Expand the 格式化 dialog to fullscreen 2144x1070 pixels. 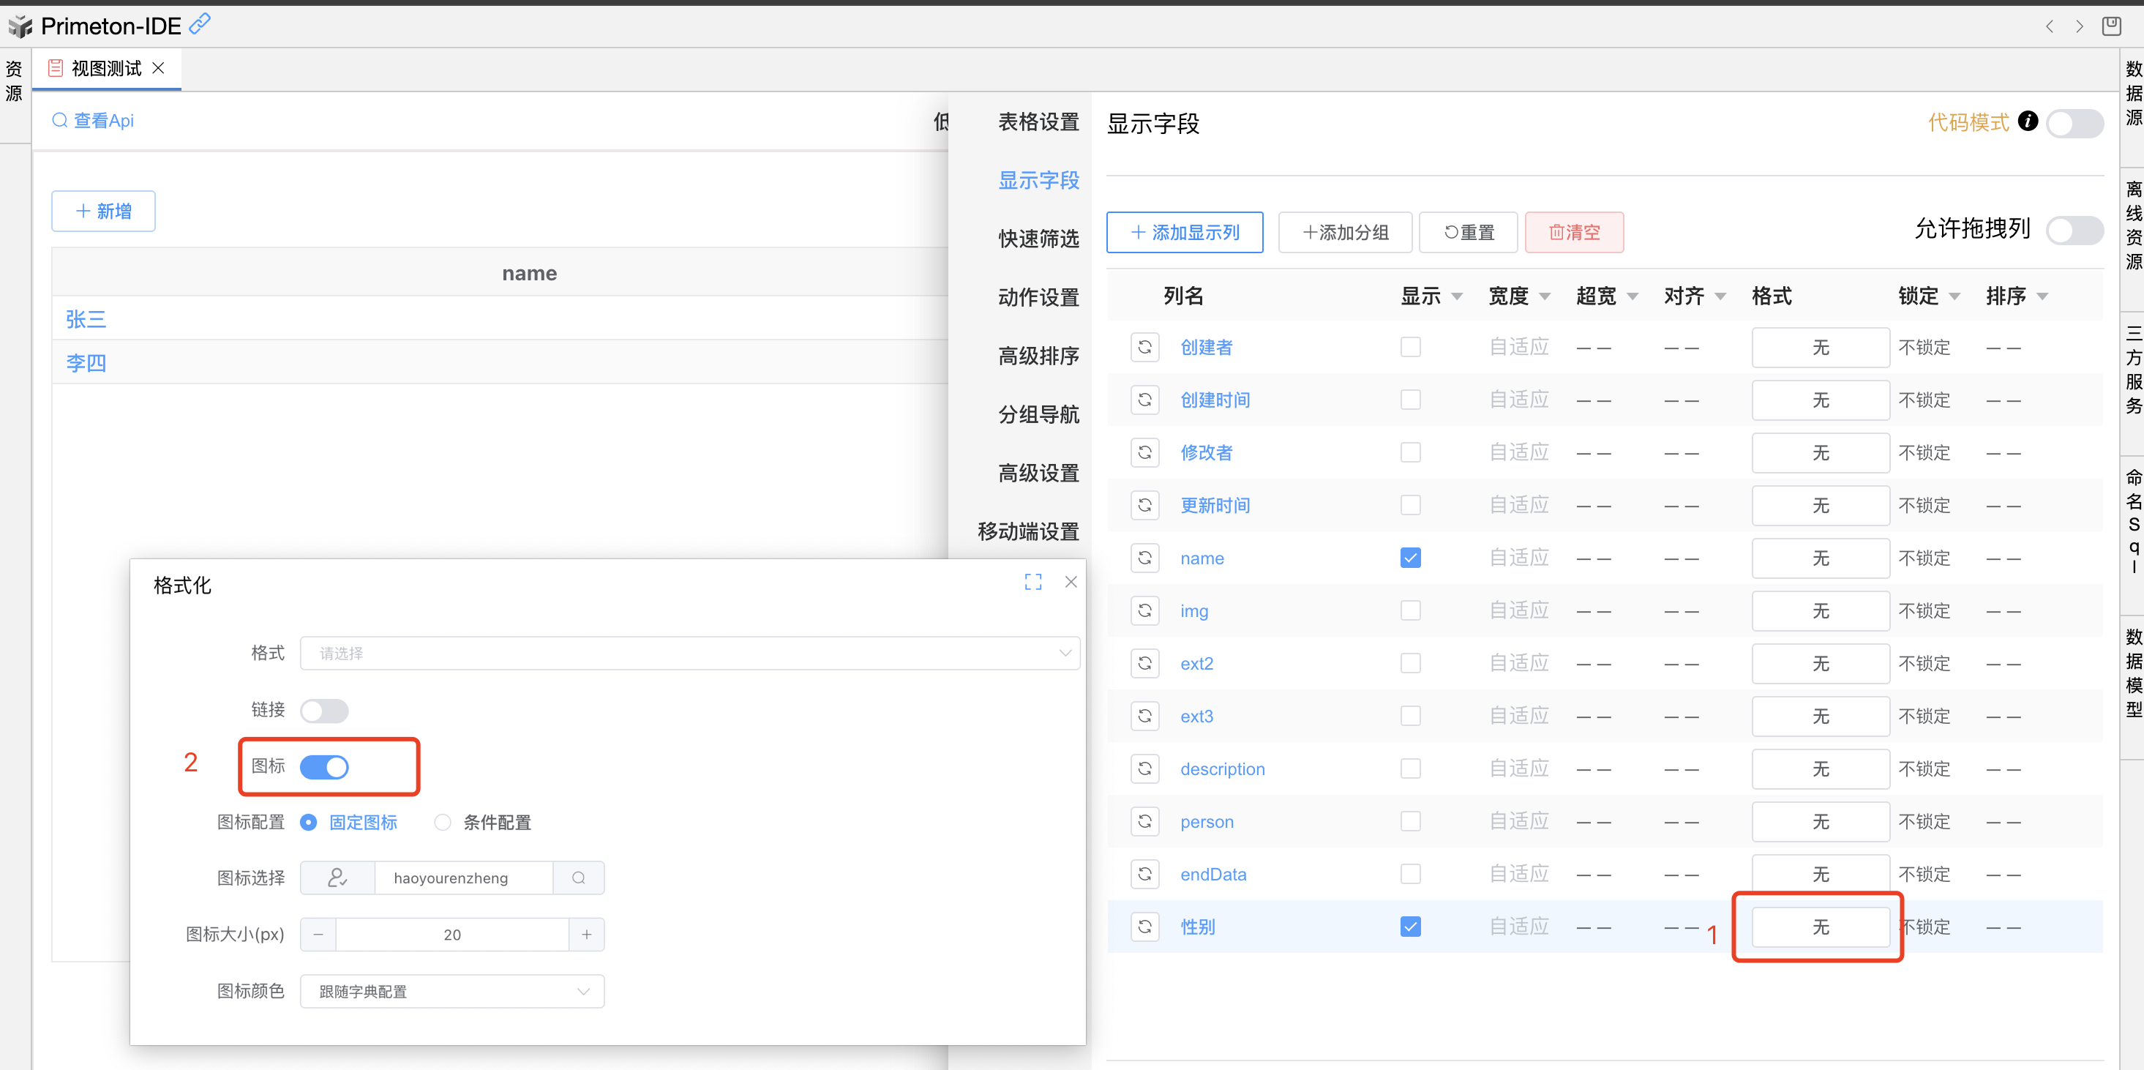pyautogui.click(x=1033, y=582)
